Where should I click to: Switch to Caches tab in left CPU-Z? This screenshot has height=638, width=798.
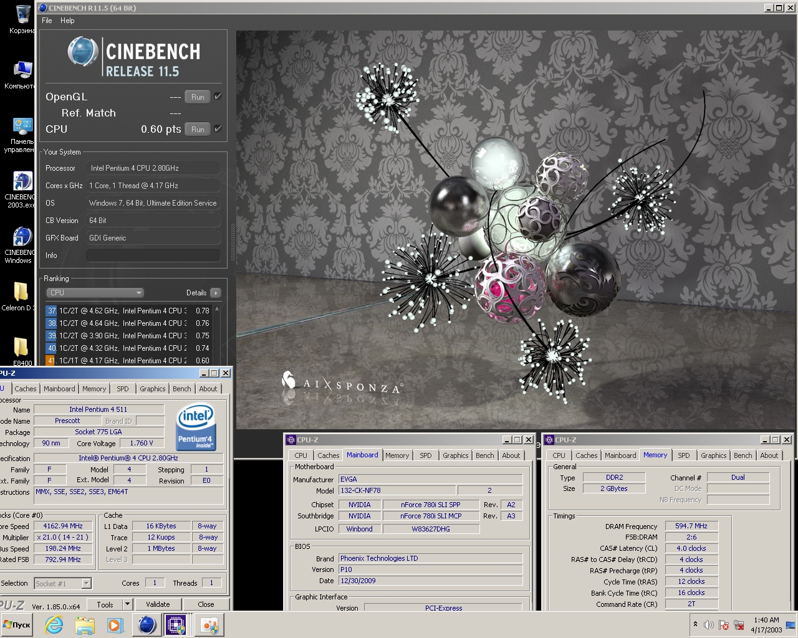[26, 389]
